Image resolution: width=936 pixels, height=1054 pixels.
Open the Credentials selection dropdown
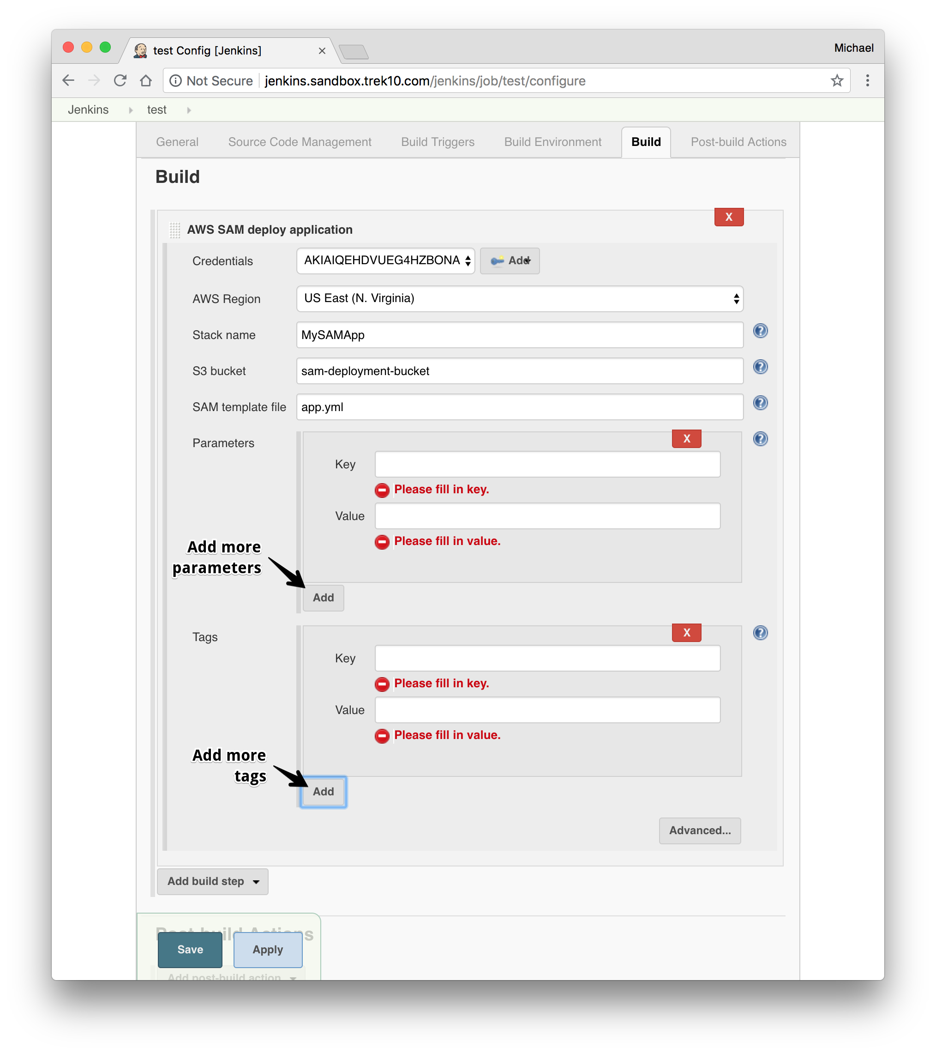coord(385,261)
